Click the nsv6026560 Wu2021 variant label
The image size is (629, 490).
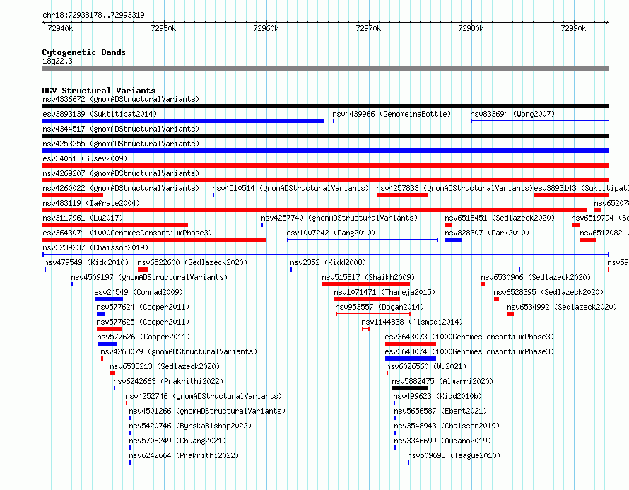pos(426,366)
